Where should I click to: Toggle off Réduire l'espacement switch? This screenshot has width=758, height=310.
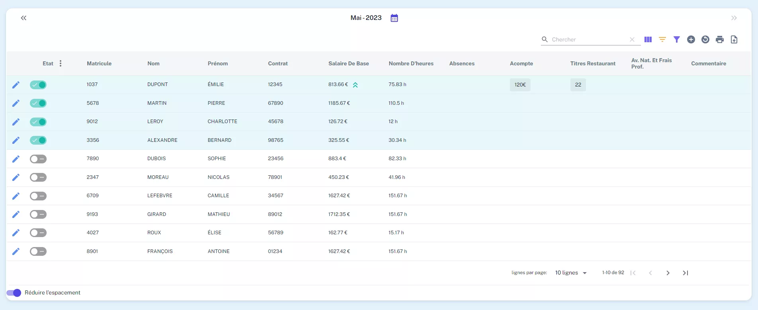14,293
